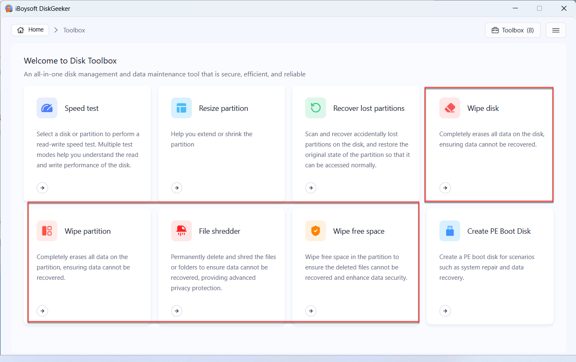Image resolution: width=576 pixels, height=362 pixels.
Task: Click the Recover lost partitions description text
Action: 358,149
